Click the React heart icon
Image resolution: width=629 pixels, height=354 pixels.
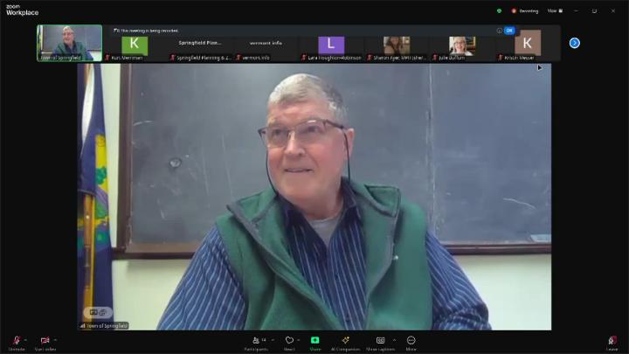[x=289, y=341]
